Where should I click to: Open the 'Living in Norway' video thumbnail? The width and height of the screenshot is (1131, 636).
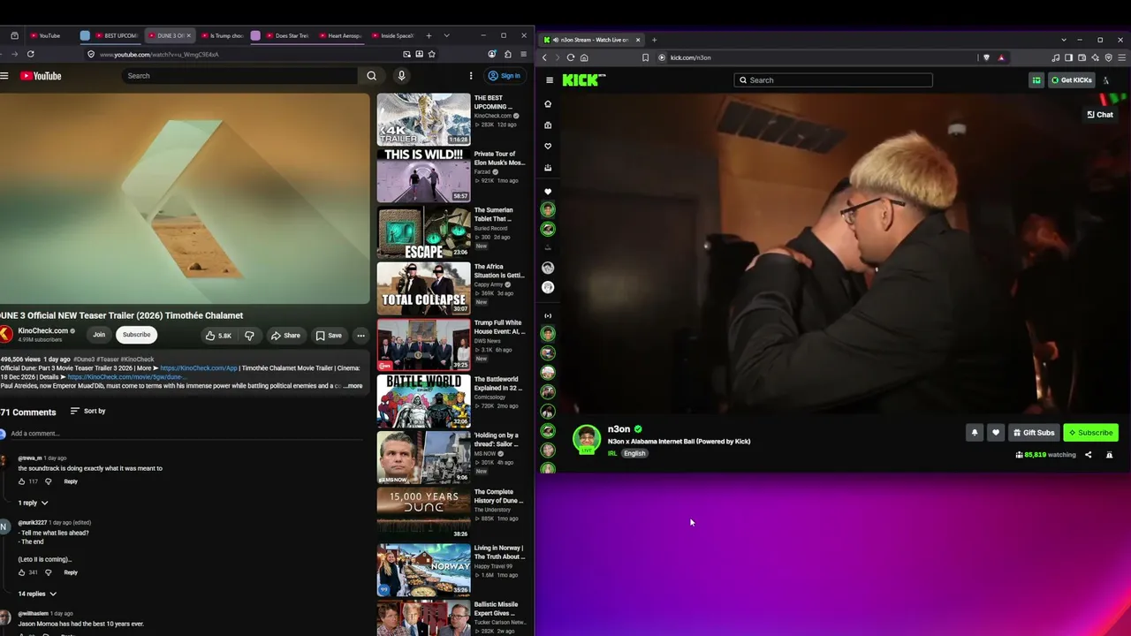point(424,570)
